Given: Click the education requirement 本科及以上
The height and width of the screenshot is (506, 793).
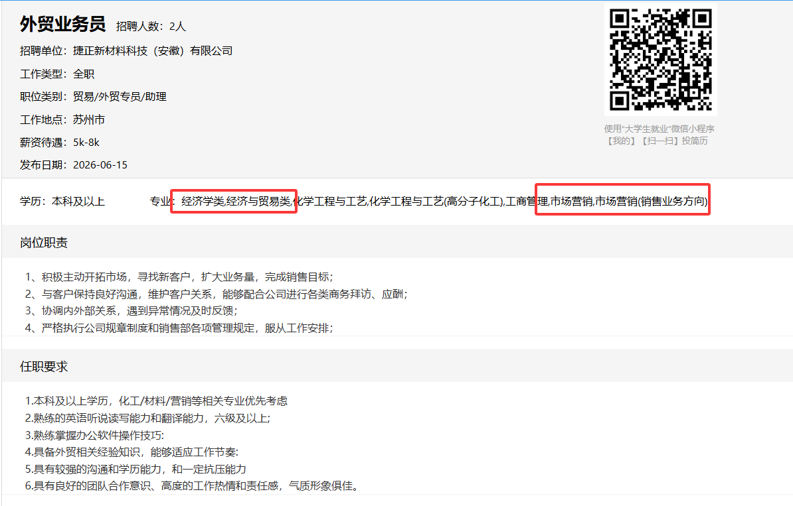Looking at the screenshot, I should point(78,202).
